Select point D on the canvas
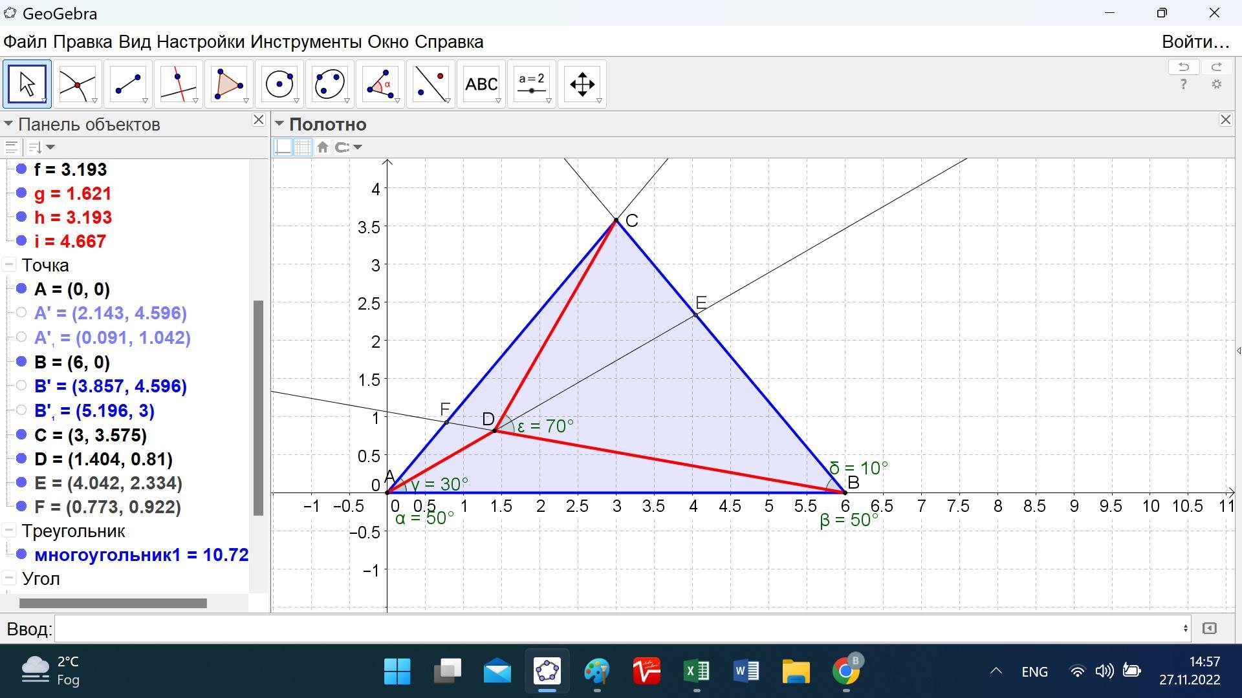The height and width of the screenshot is (698, 1242). point(495,430)
